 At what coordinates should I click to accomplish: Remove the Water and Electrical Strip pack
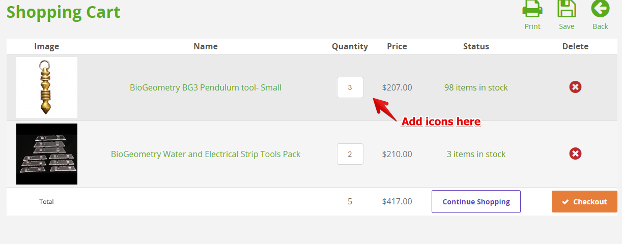575,154
